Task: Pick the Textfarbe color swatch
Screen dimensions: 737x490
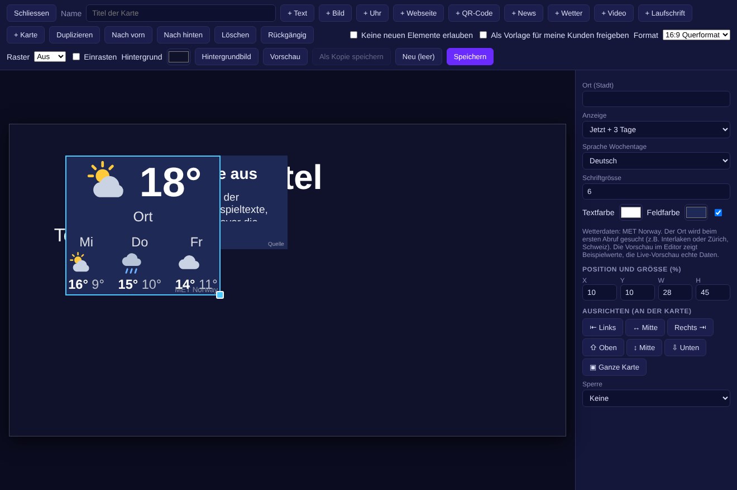Action: point(631,212)
